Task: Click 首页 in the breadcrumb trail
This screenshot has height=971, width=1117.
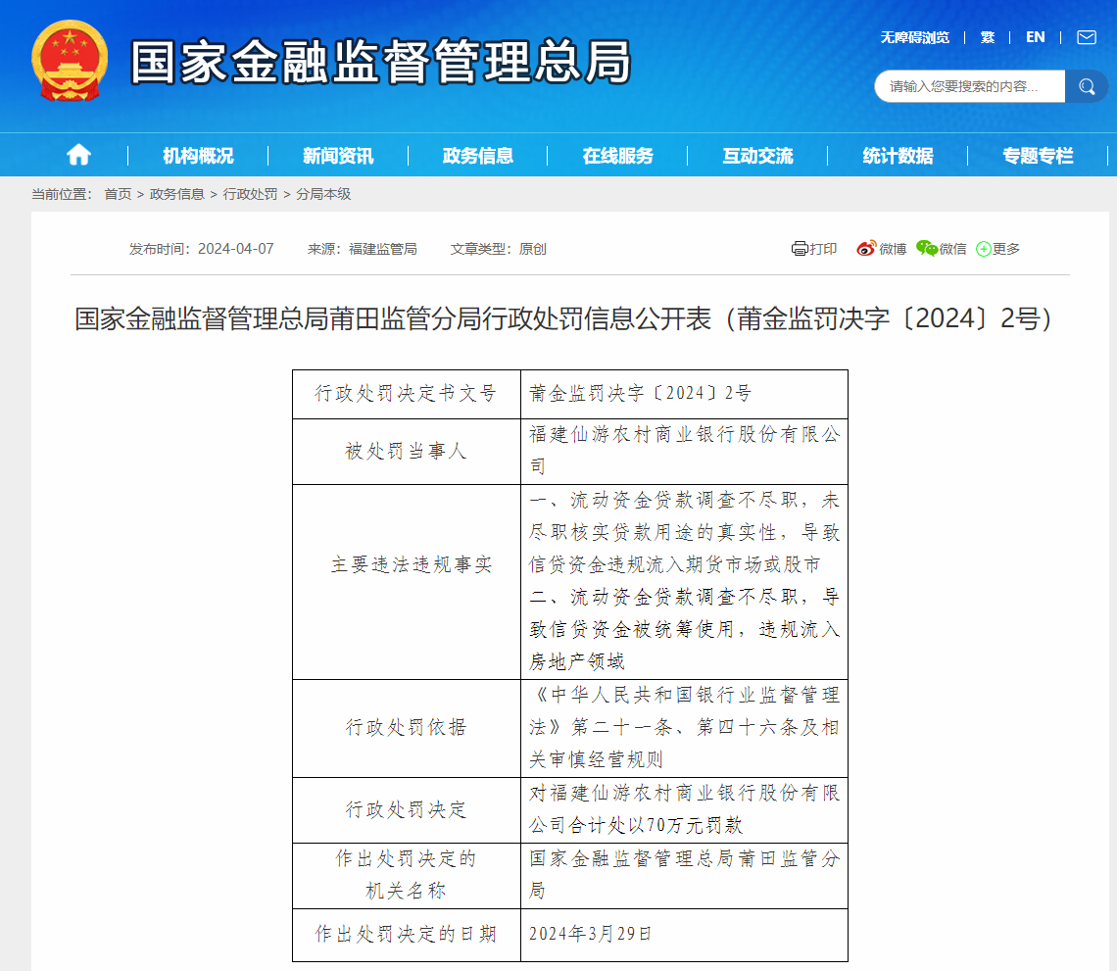Action: tap(117, 195)
